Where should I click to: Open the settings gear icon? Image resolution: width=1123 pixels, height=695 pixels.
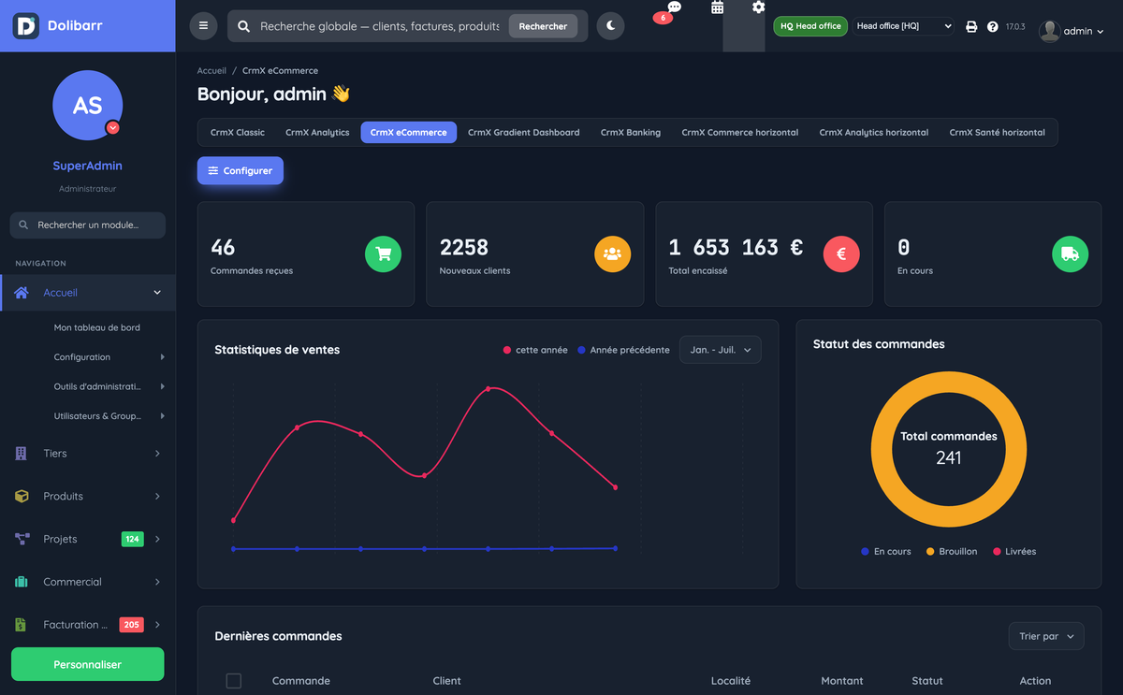tap(758, 7)
